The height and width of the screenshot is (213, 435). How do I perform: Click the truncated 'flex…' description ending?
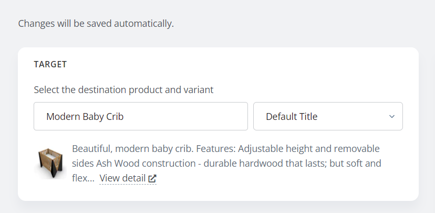coord(83,178)
